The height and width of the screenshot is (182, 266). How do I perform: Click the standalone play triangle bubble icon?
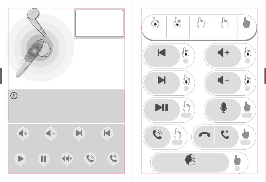(x=20, y=159)
